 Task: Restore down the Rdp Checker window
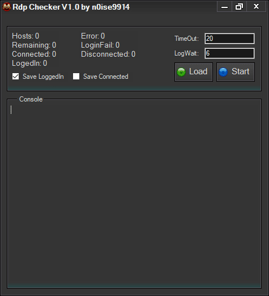[239, 7]
